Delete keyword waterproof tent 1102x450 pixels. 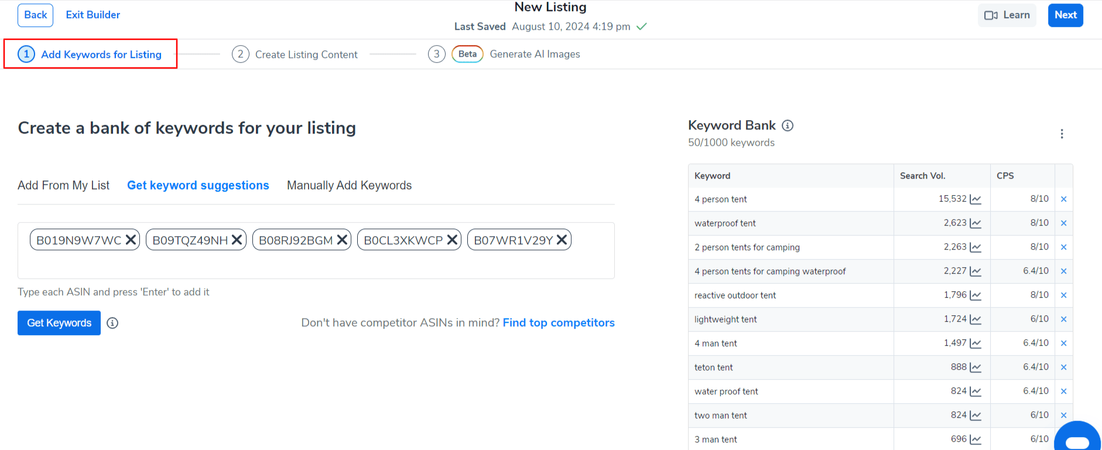1064,223
